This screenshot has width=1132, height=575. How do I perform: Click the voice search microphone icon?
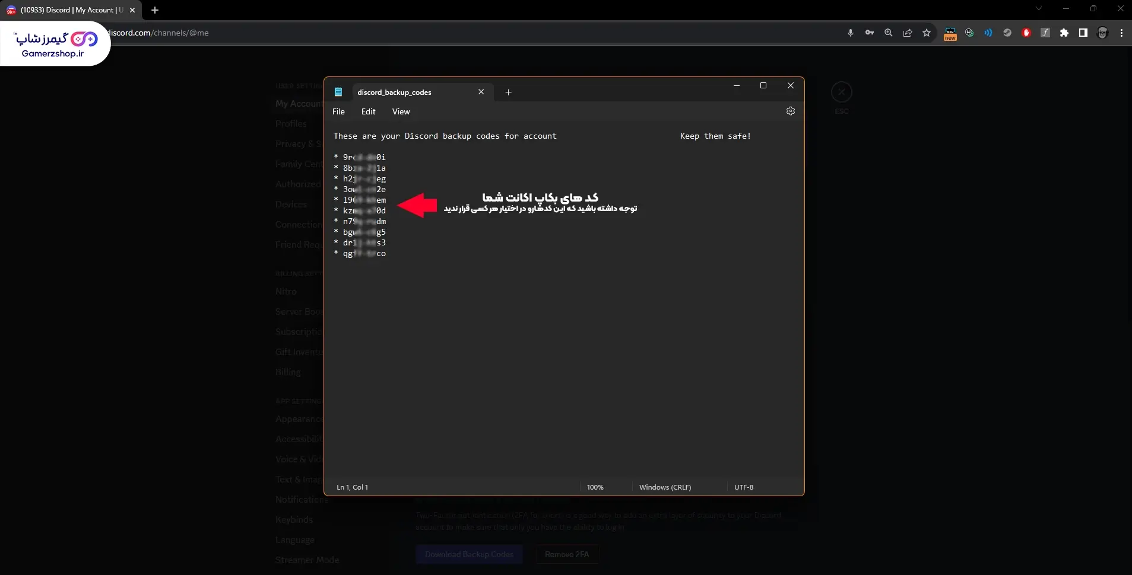coord(850,33)
